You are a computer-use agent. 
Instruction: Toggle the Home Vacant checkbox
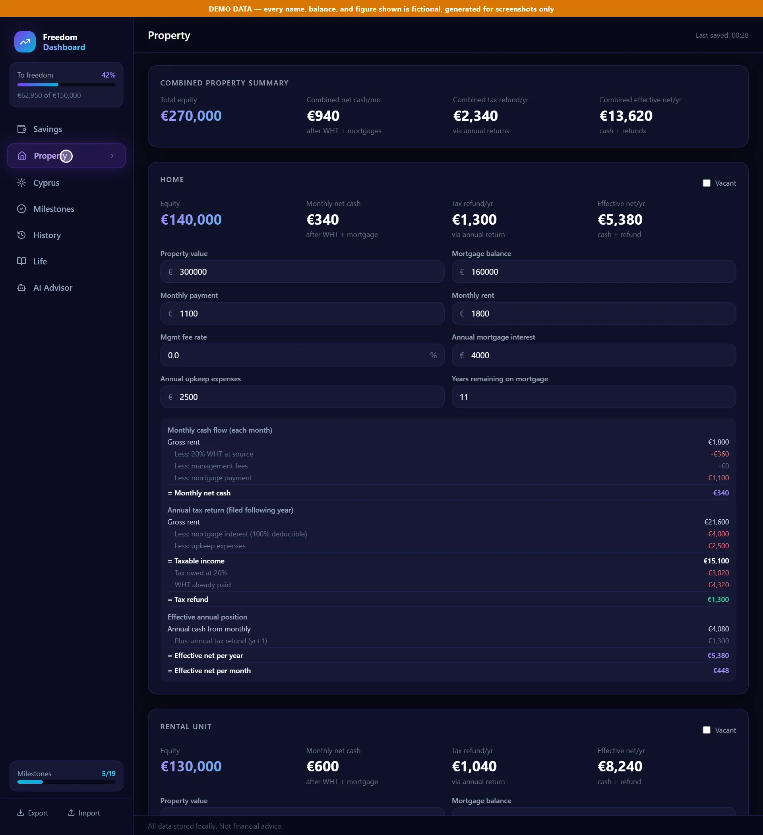point(707,183)
